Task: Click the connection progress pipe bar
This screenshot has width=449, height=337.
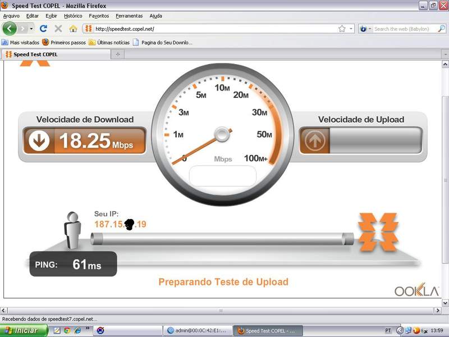Action: tap(222, 239)
